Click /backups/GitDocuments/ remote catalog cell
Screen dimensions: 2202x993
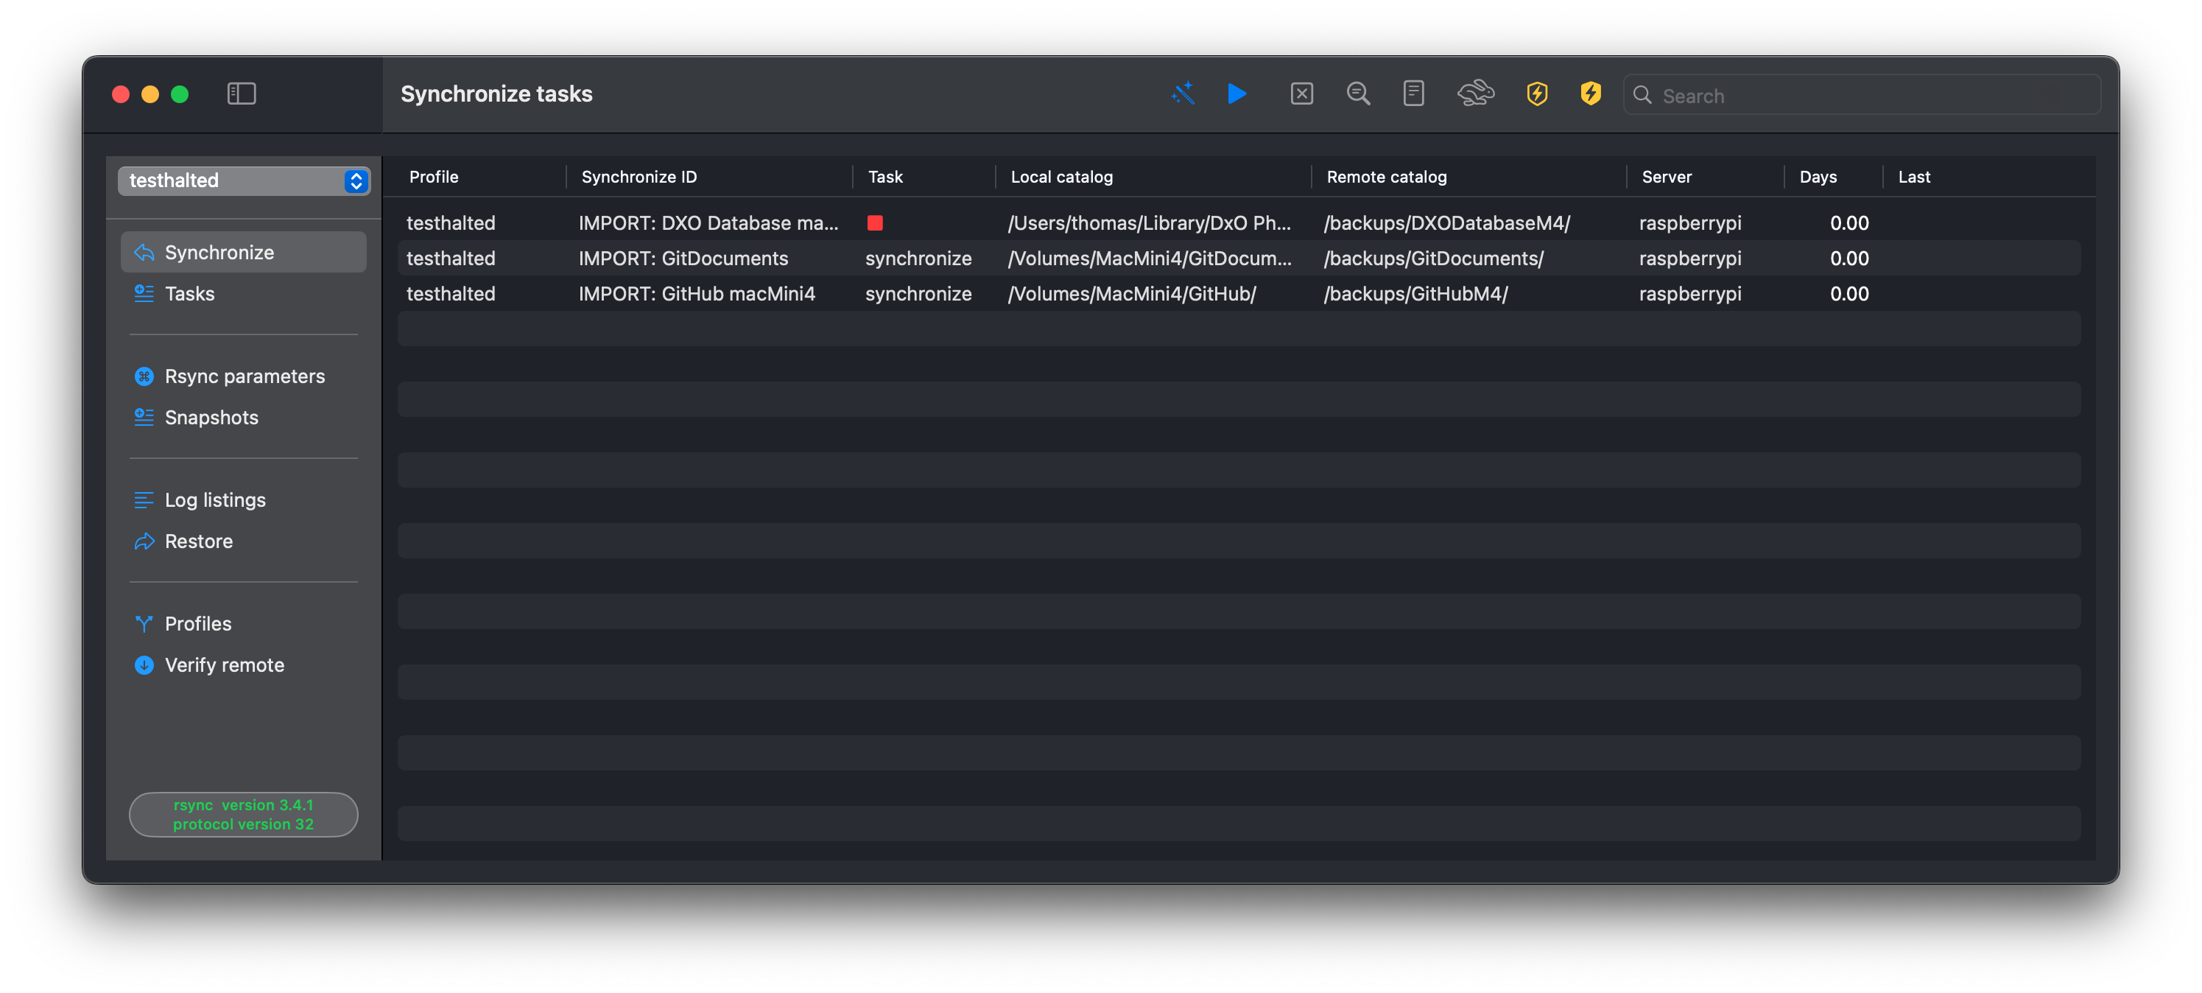pos(1432,259)
